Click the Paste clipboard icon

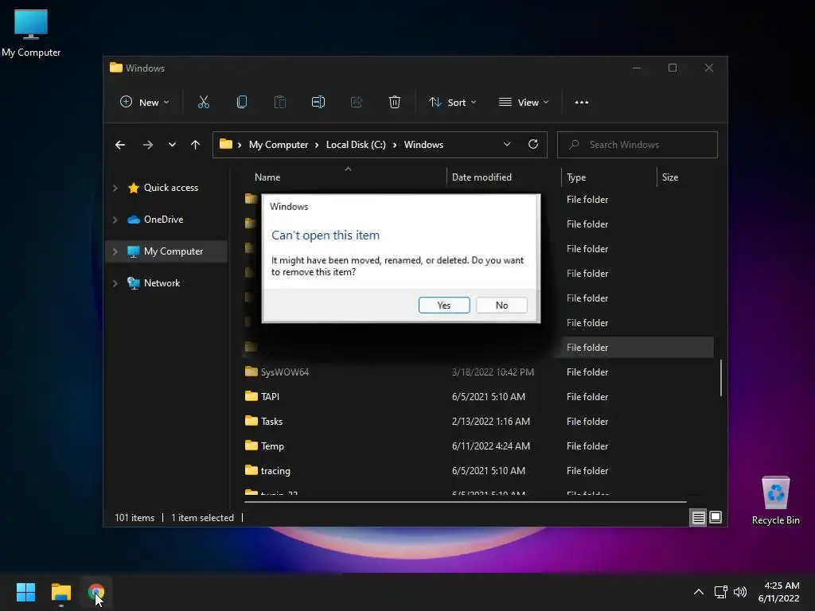[x=279, y=103]
